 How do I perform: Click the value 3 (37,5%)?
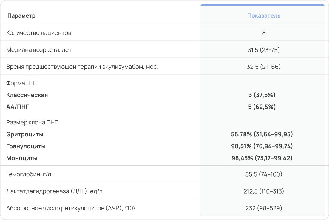tap(262, 95)
